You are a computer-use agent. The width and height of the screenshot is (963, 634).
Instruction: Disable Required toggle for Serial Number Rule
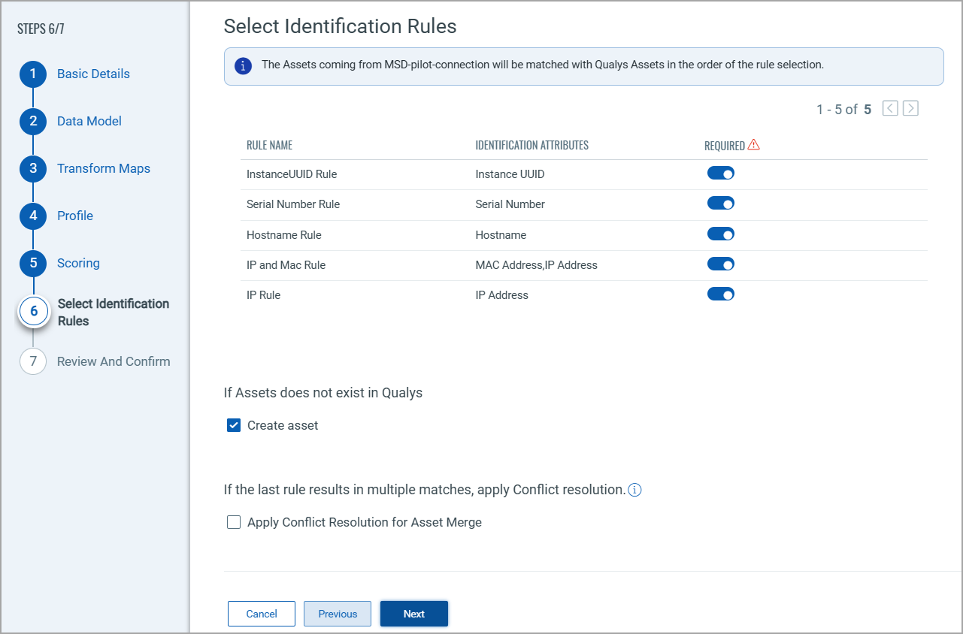(720, 203)
